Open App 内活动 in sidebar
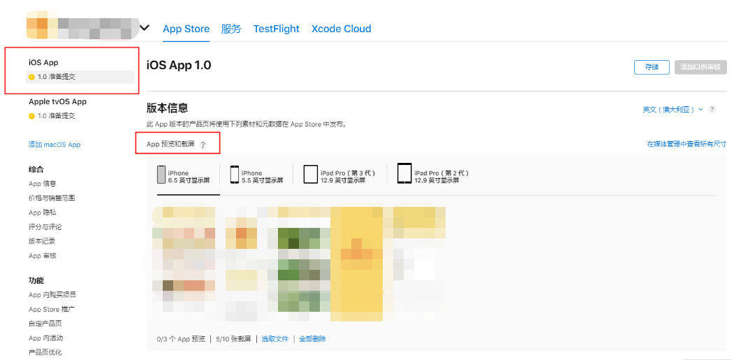 coord(46,338)
